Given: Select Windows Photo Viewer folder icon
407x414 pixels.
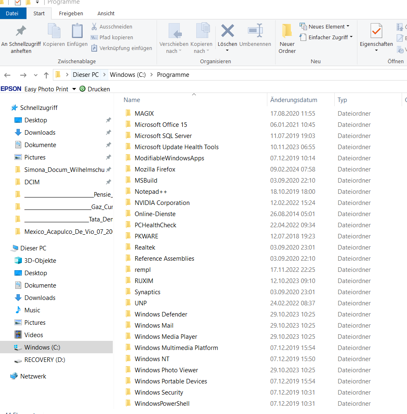Looking at the screenshot, I should pyautogui.click(x=128, y=370).
